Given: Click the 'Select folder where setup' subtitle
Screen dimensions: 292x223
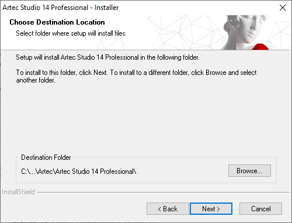Looking at the screenshot, I should 71,33.
